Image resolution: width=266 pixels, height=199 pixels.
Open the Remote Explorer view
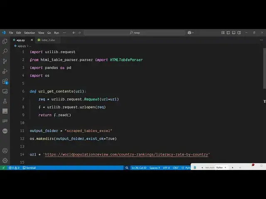(x=5, y=91)
